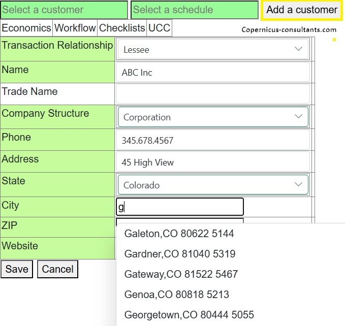Open the Workflow tab
Image resolution: width=345 pixels, height=326 pixels.
click(x=75, y=28)
